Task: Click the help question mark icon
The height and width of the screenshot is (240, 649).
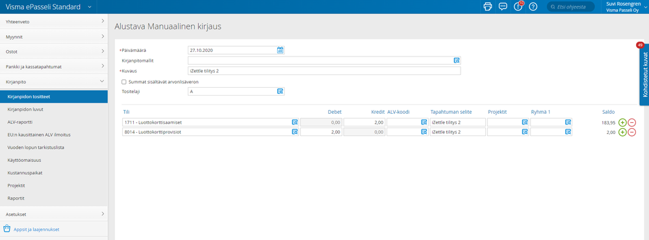Action: (533, 7)
